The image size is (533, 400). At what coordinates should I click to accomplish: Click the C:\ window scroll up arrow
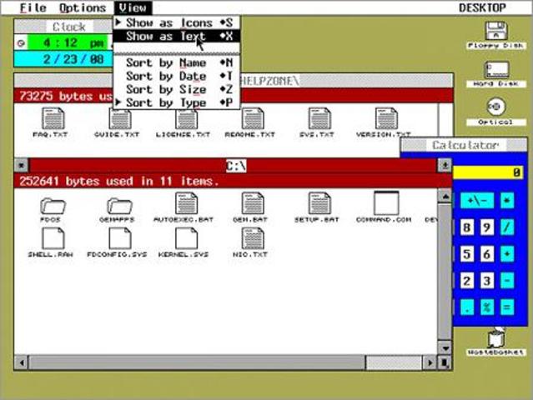pos(445,196)
